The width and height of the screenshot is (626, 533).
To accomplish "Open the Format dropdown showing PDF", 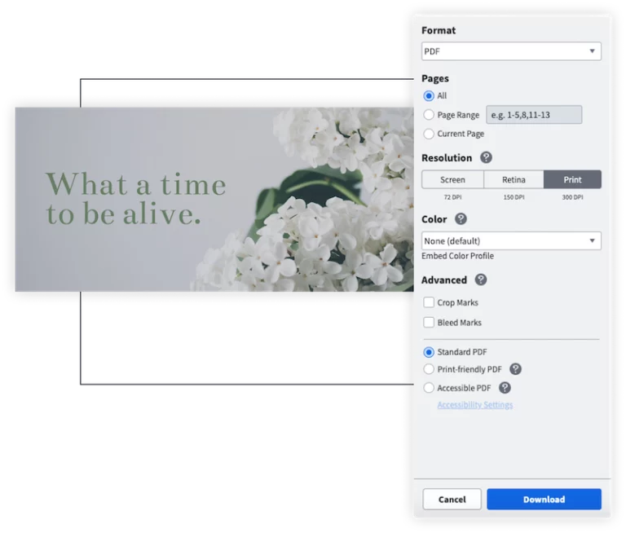I will coord(511,51).
